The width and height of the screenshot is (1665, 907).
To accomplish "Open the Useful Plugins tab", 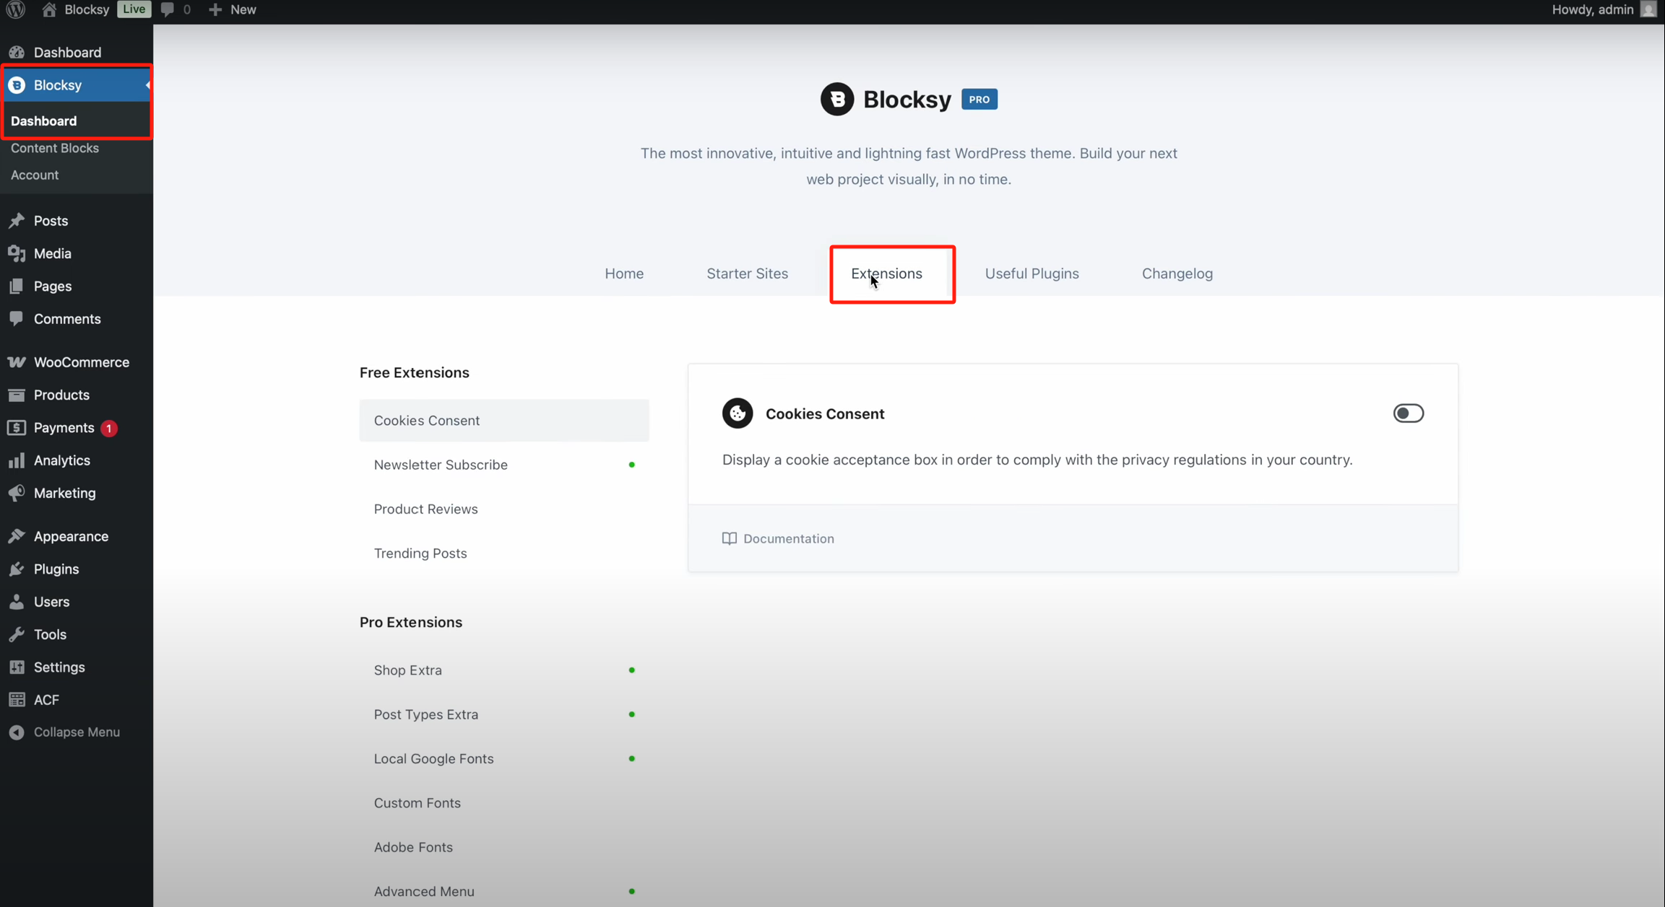I will coord(1032,273).
